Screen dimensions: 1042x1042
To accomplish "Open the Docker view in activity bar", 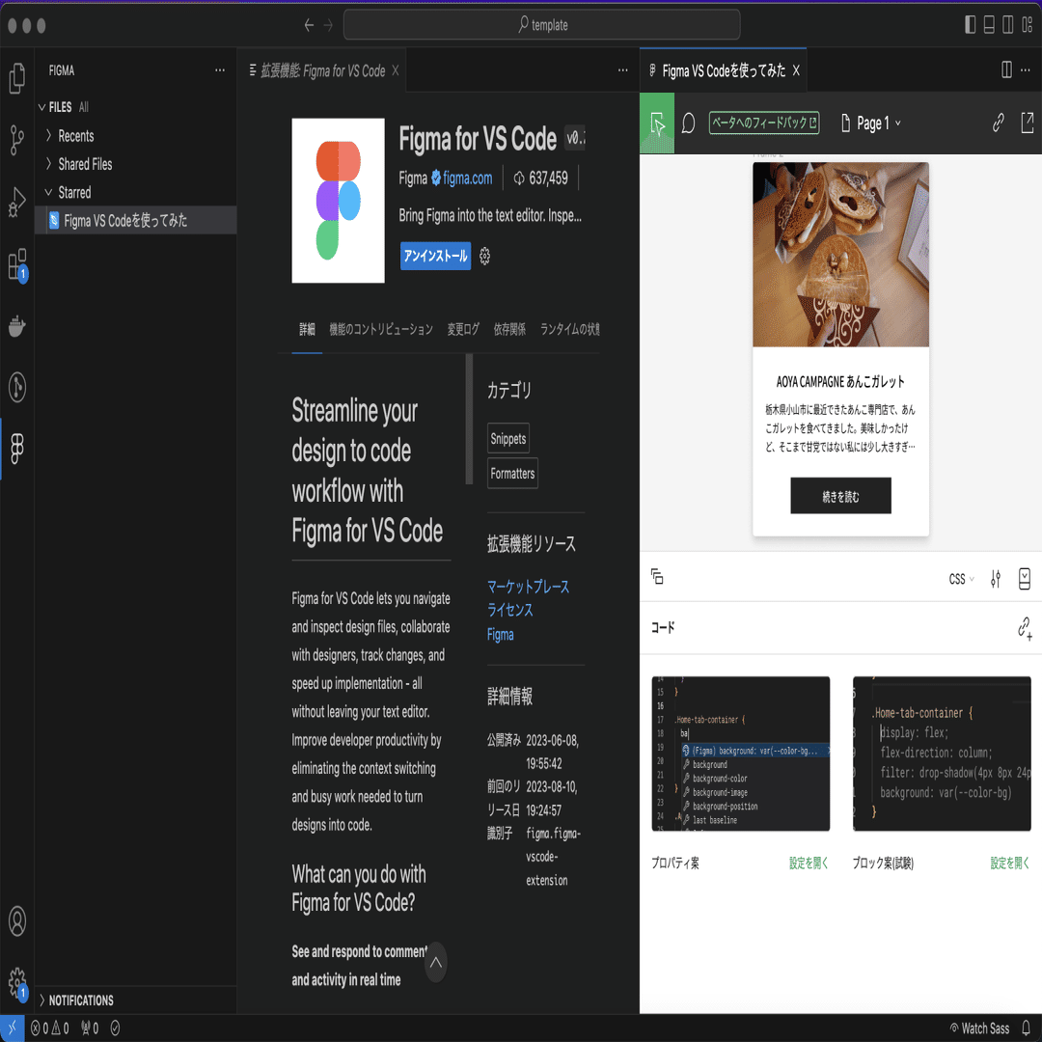I will (17, 326).
